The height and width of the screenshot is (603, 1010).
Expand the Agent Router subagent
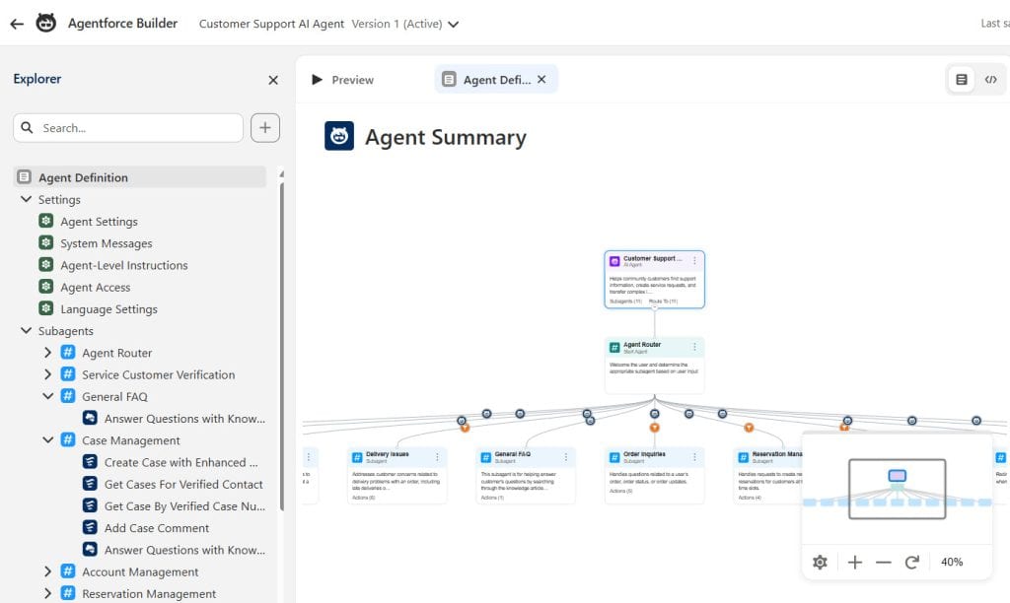pos(47,353)
